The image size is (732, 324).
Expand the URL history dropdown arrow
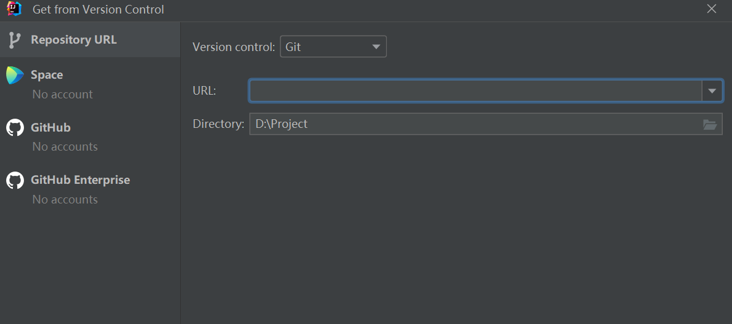(712, 91)
